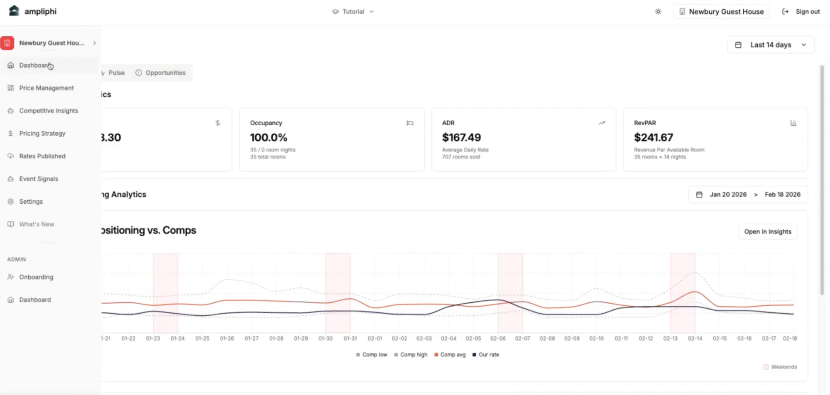Open the Onboarding admin page
The height and width of the screenshot is (395, 830).
click(x=36, y=277)
